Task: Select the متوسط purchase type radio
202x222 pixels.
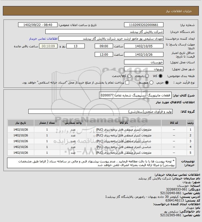Action: [151, 82]
